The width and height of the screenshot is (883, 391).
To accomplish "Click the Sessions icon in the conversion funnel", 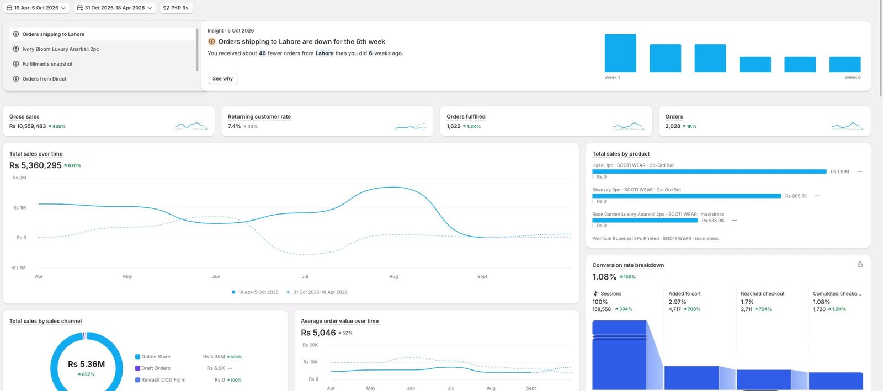I will tap(595, 294).
